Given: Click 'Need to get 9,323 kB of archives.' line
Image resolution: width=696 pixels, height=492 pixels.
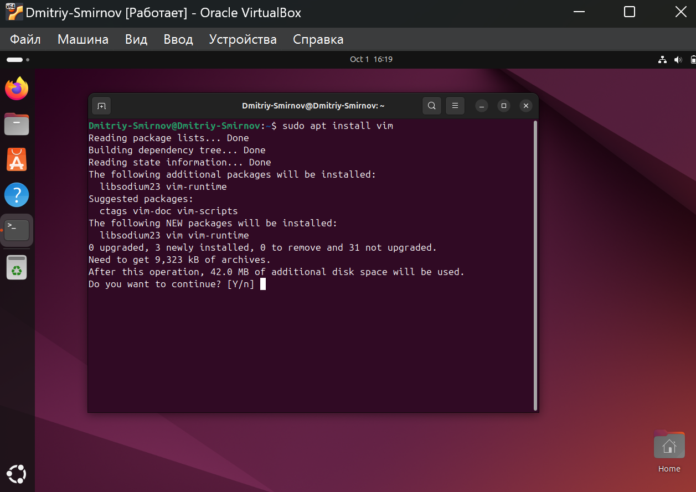Looking at the screenshot, I should (x=180, y=260).
